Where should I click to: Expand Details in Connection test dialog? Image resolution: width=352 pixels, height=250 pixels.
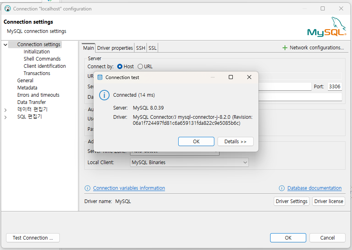[236, 141]
